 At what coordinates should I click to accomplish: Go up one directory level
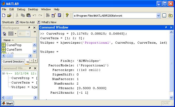170,16
